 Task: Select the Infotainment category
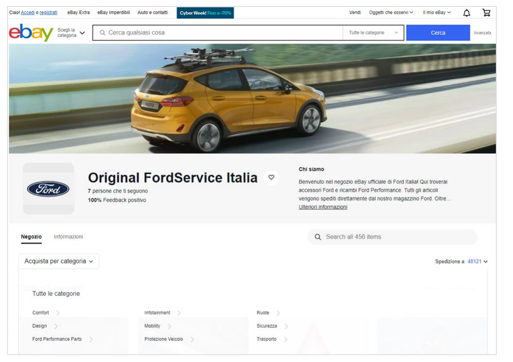click(158, 313)
